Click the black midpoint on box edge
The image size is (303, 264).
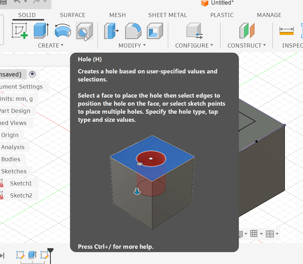256,141
